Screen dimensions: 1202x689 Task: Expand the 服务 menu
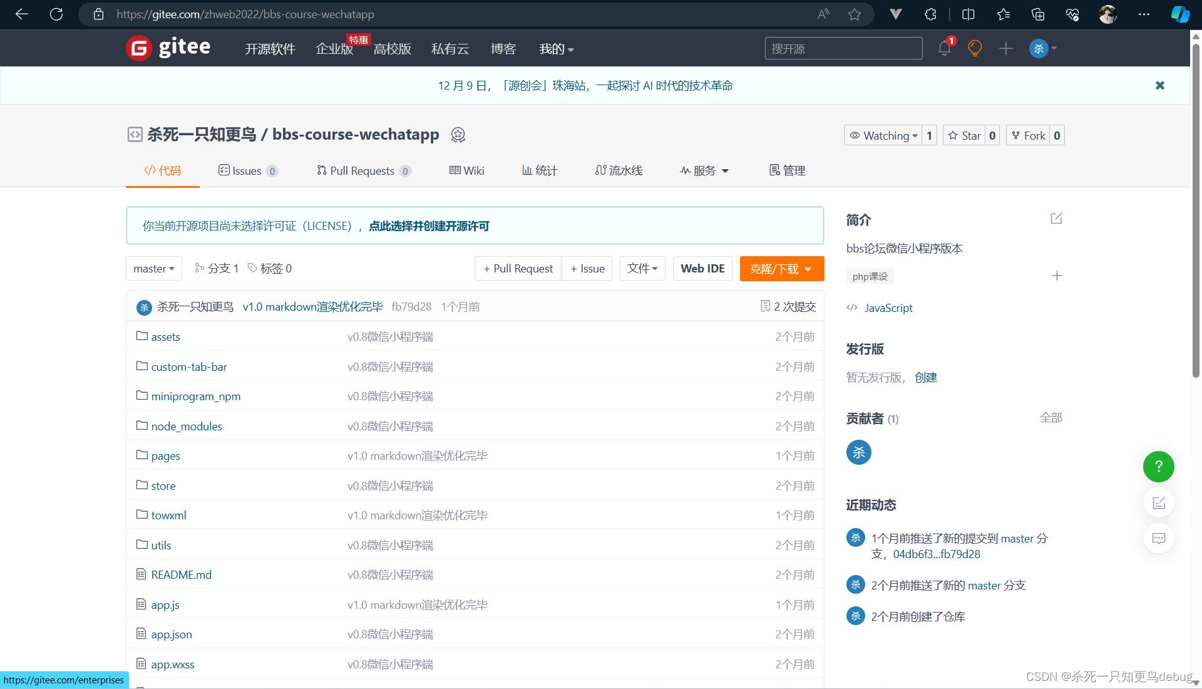pos(704,170)
